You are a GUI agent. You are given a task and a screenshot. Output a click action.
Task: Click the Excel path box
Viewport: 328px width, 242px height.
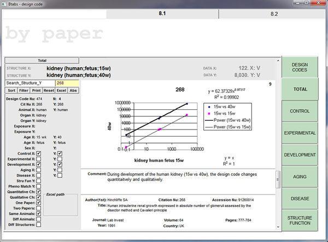[61, 205]
